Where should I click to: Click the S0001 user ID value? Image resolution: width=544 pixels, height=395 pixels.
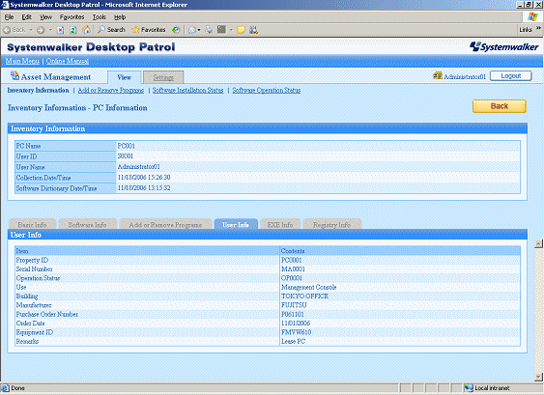[x=126, y=156]
